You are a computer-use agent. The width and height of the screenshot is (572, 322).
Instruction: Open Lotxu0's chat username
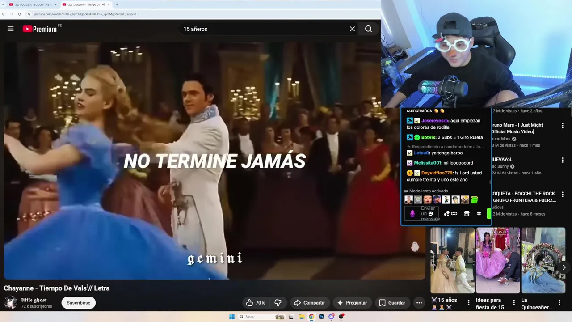tap(421, 153)
